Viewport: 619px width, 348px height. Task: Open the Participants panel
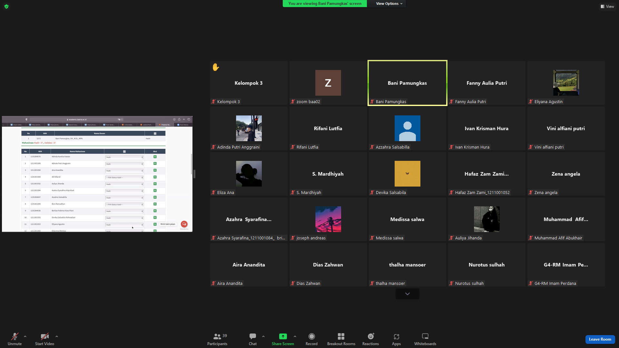tap(217, 339)
